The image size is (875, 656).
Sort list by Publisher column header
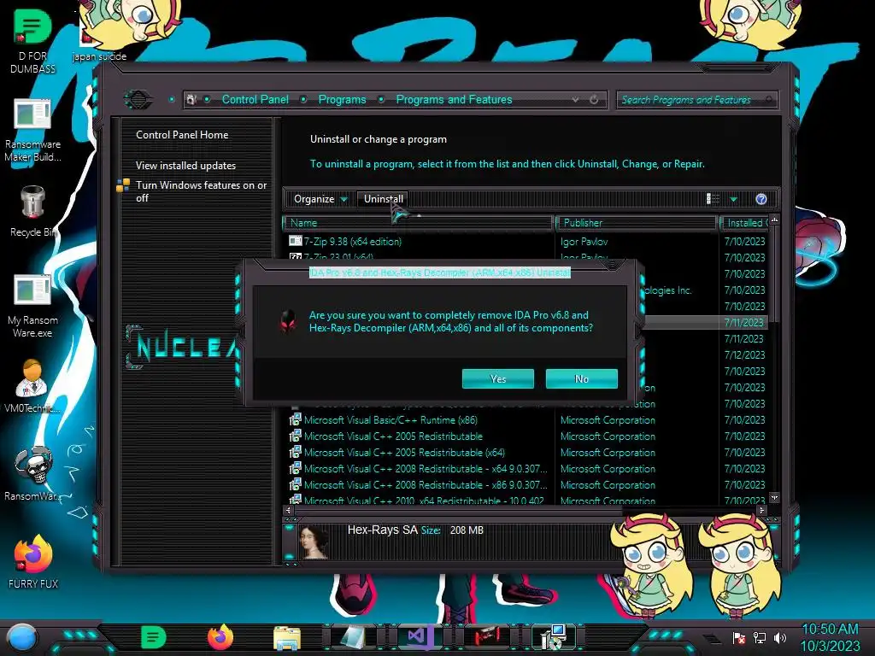[637, 223]
